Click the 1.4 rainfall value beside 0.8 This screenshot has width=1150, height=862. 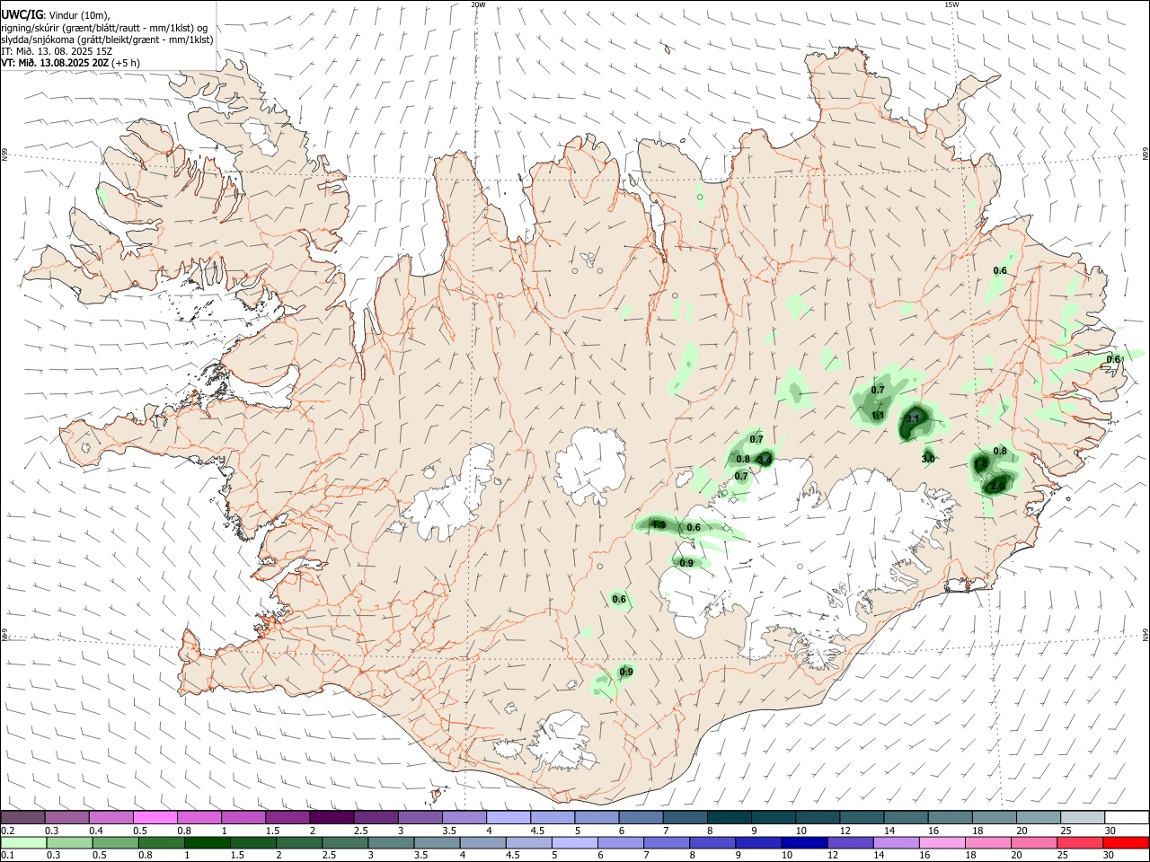click(x=765, y=459)
